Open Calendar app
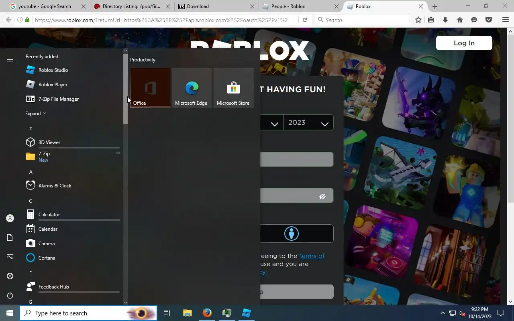This screenshot has height=321, width=514. click(x=72, y=229)
